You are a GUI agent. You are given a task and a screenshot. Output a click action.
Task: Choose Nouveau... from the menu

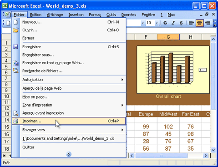[69, 22]
